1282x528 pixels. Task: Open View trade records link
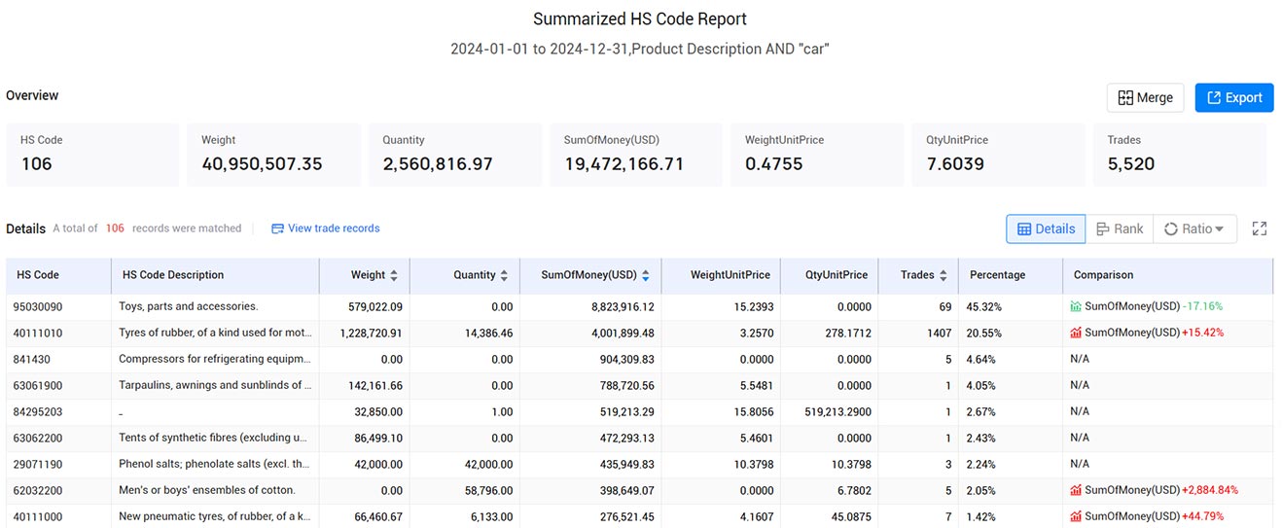click(326, 229)
